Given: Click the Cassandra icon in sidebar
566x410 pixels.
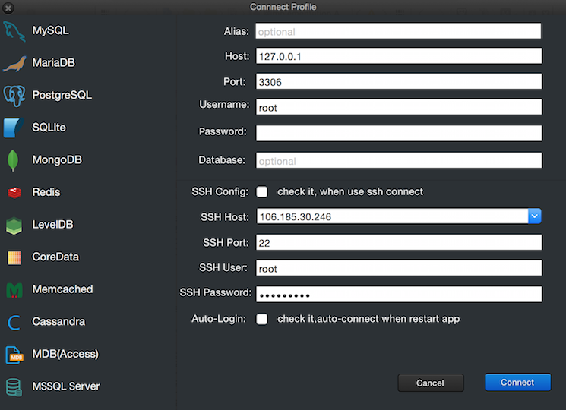Looking at the screenshot, I should pos(14,322).
